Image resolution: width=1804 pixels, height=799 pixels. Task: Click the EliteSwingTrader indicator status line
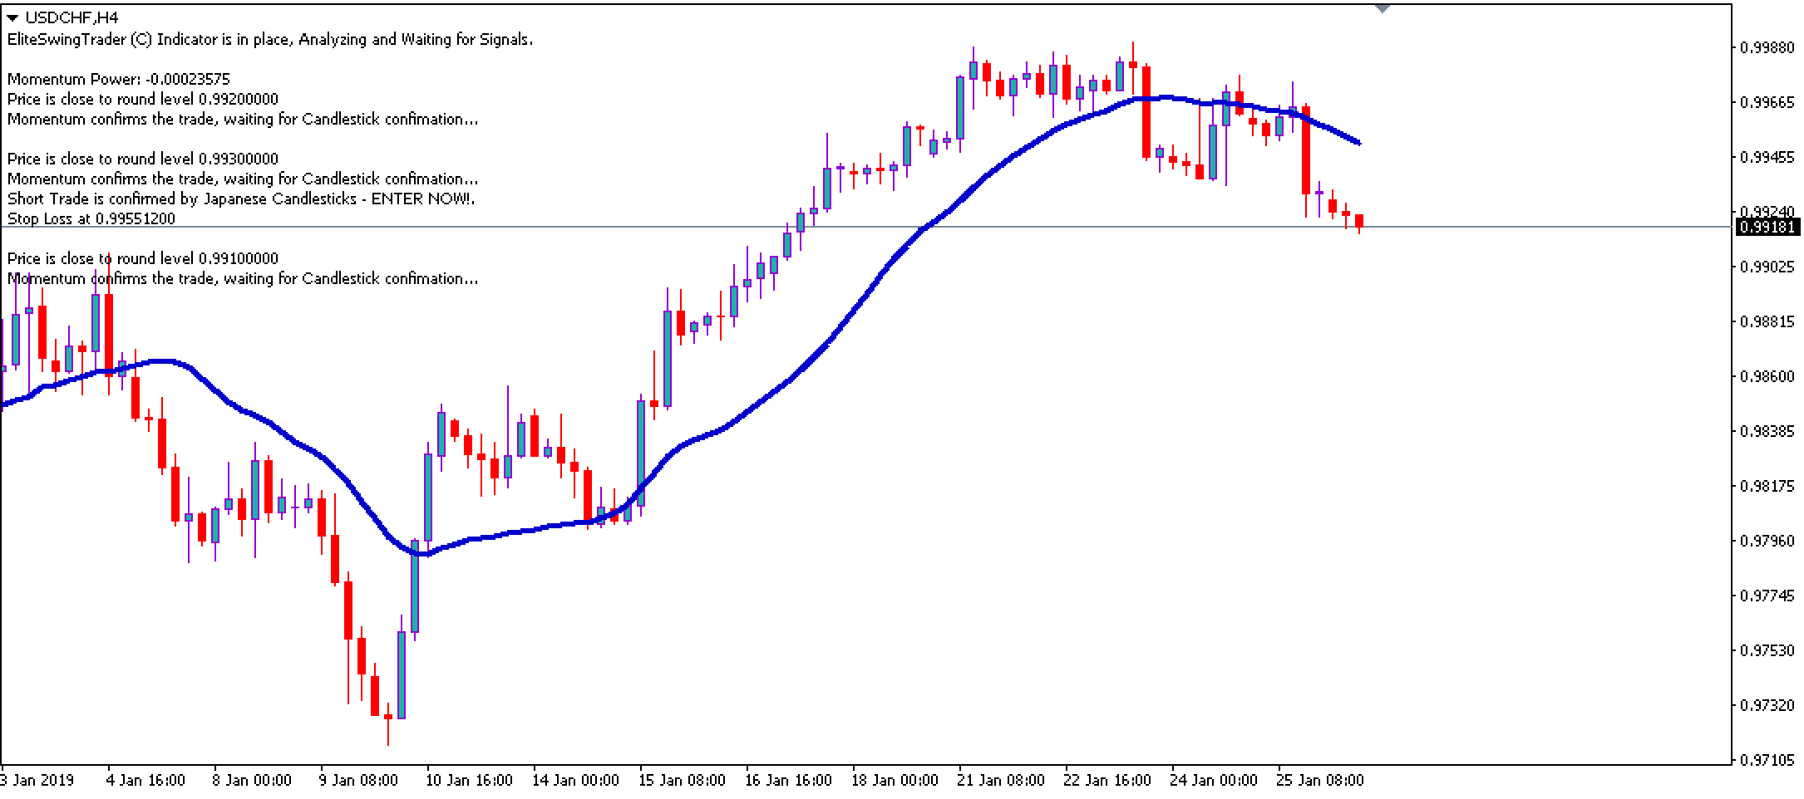270,40
